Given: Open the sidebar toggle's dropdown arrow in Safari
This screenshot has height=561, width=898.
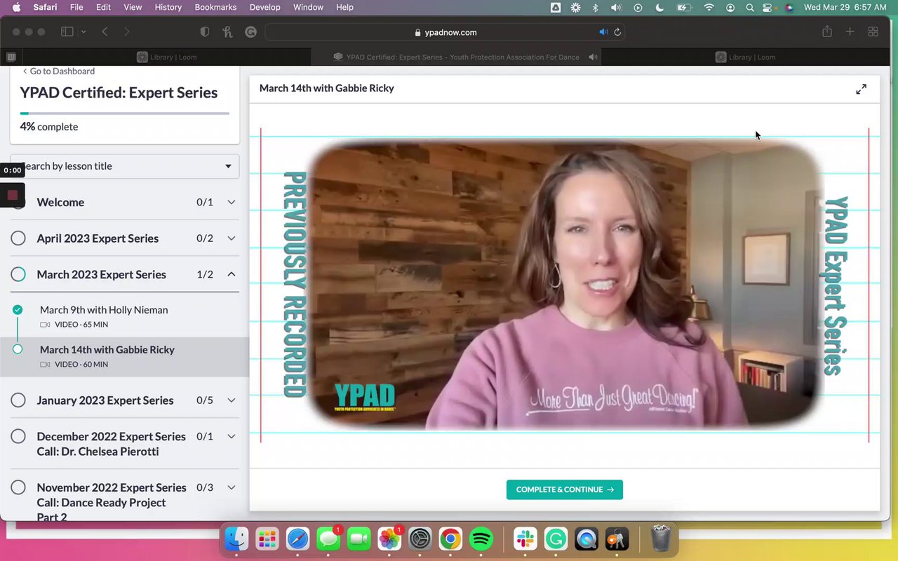Looking at the screenshot, I should (x=83, y=32).
